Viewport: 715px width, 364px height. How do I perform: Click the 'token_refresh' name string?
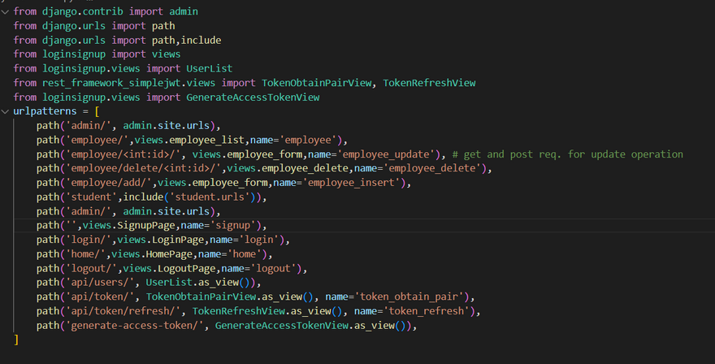pyautogui.click(x=427, y=311)
